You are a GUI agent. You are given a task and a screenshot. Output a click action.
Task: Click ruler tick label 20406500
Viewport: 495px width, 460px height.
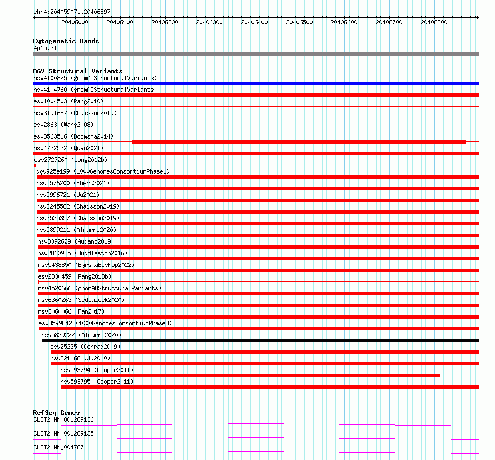(299, 22)
